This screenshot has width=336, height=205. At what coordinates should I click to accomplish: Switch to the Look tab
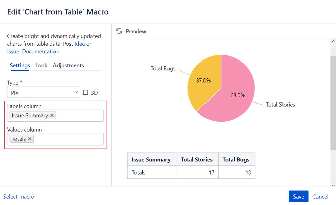coord(41,65)
